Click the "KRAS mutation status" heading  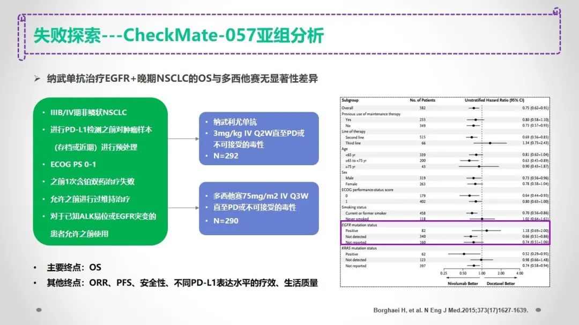pos(359,248)
